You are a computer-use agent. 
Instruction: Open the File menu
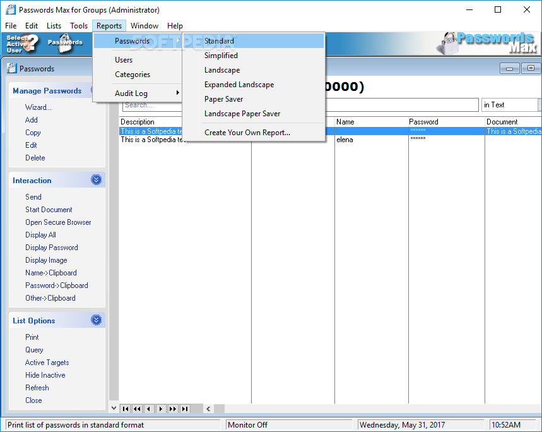coord(11,26)
